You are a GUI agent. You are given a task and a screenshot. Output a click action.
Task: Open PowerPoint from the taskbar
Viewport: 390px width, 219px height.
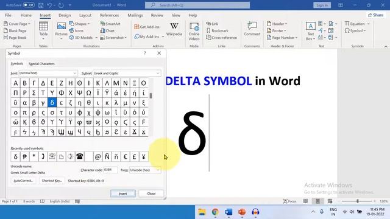pos(242,212)
